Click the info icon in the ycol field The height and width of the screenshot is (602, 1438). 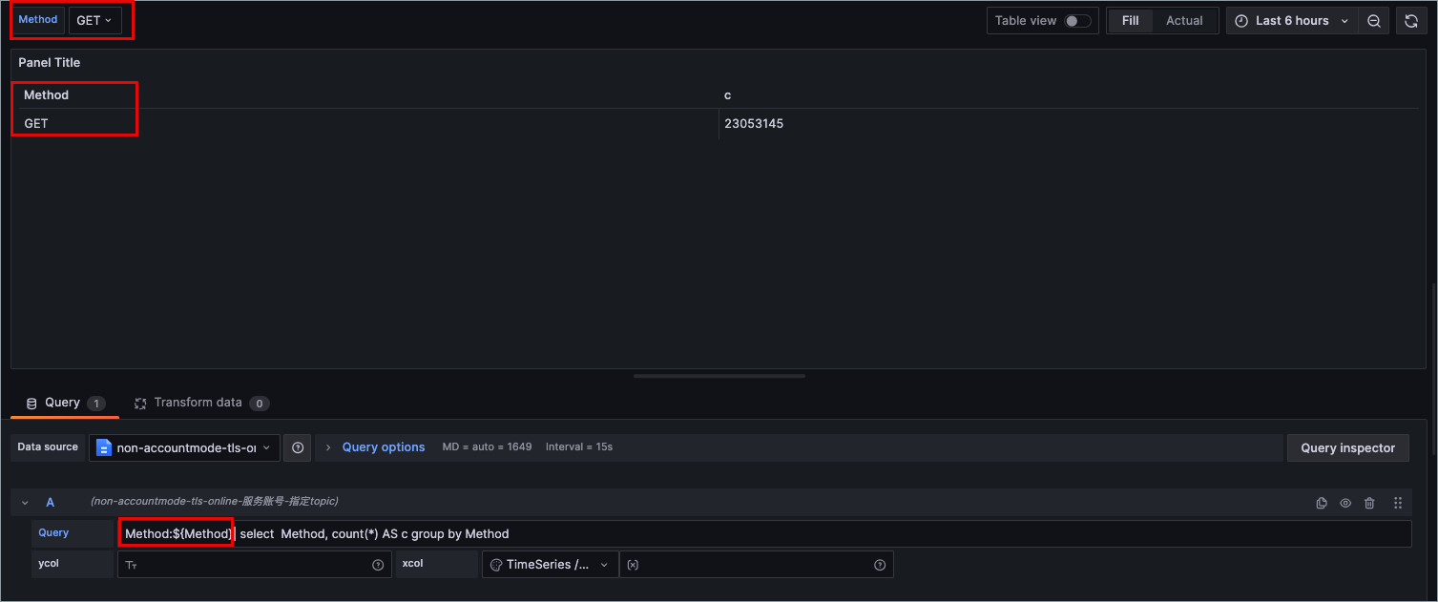[378, 565]
